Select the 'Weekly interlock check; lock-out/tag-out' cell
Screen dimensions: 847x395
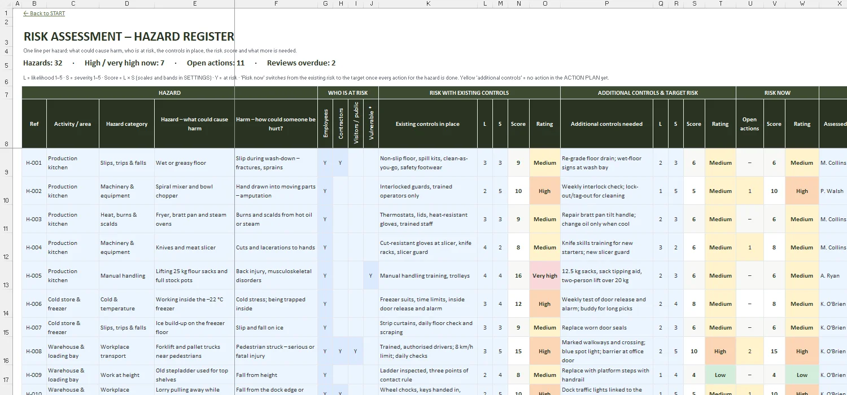[x=606, y=191]
